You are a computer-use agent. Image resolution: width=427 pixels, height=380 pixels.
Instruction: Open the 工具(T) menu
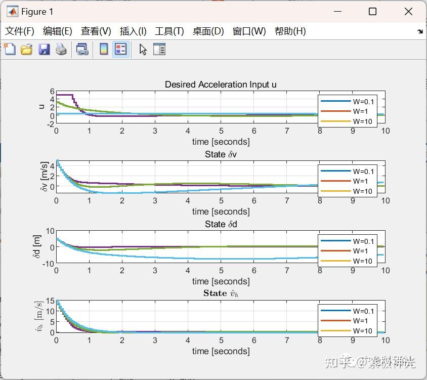click(x=169, y=31)
